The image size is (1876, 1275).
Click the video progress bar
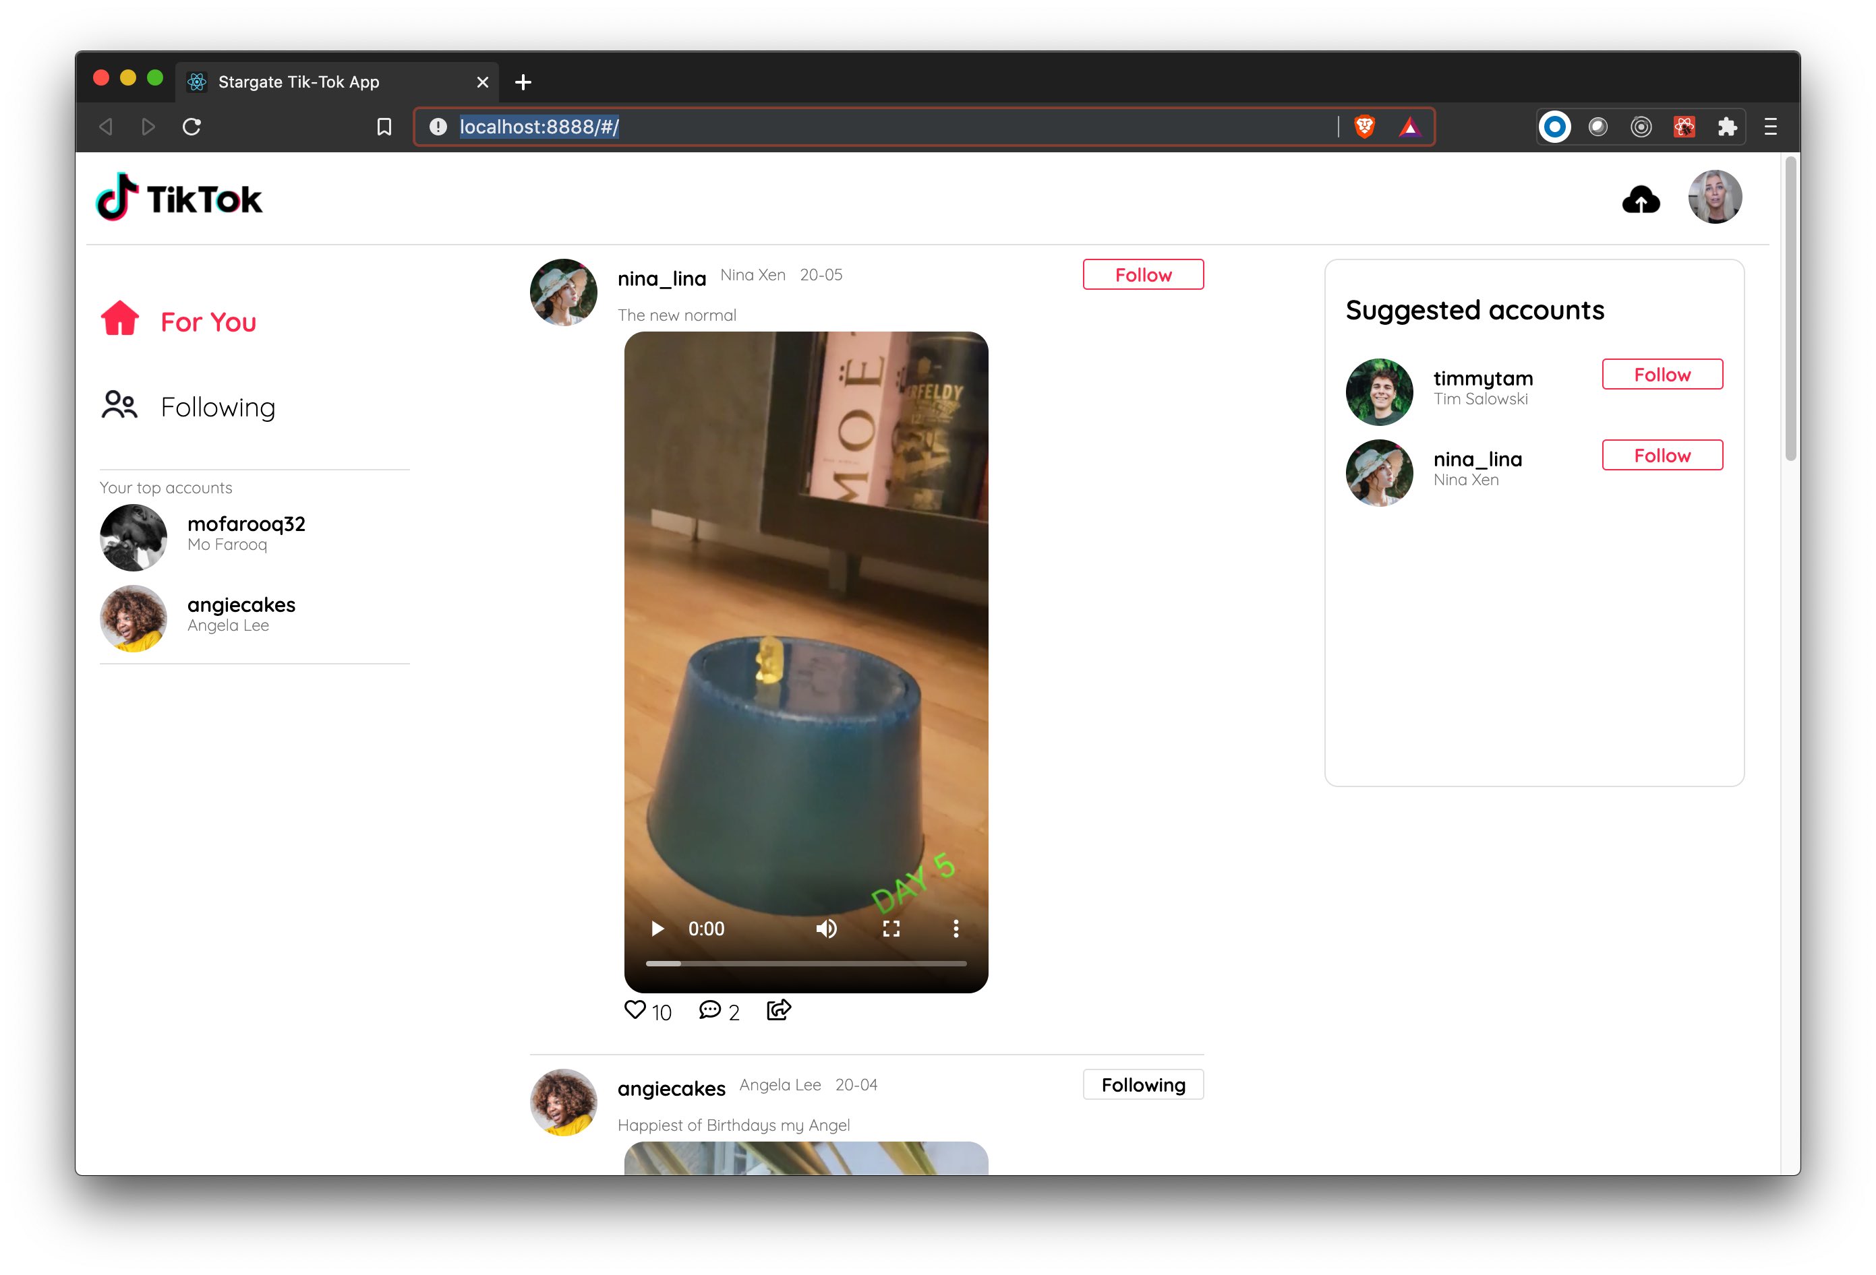pyautogui.click(x=806, y=964)
